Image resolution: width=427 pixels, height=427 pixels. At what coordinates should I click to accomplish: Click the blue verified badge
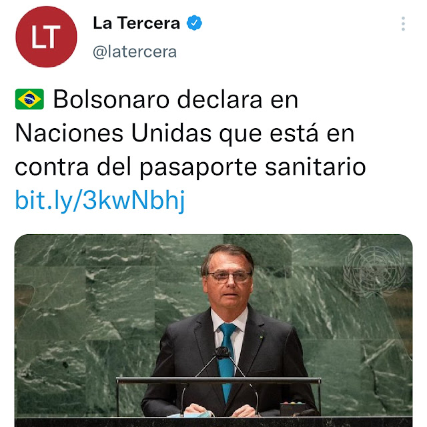click(194, 23)
